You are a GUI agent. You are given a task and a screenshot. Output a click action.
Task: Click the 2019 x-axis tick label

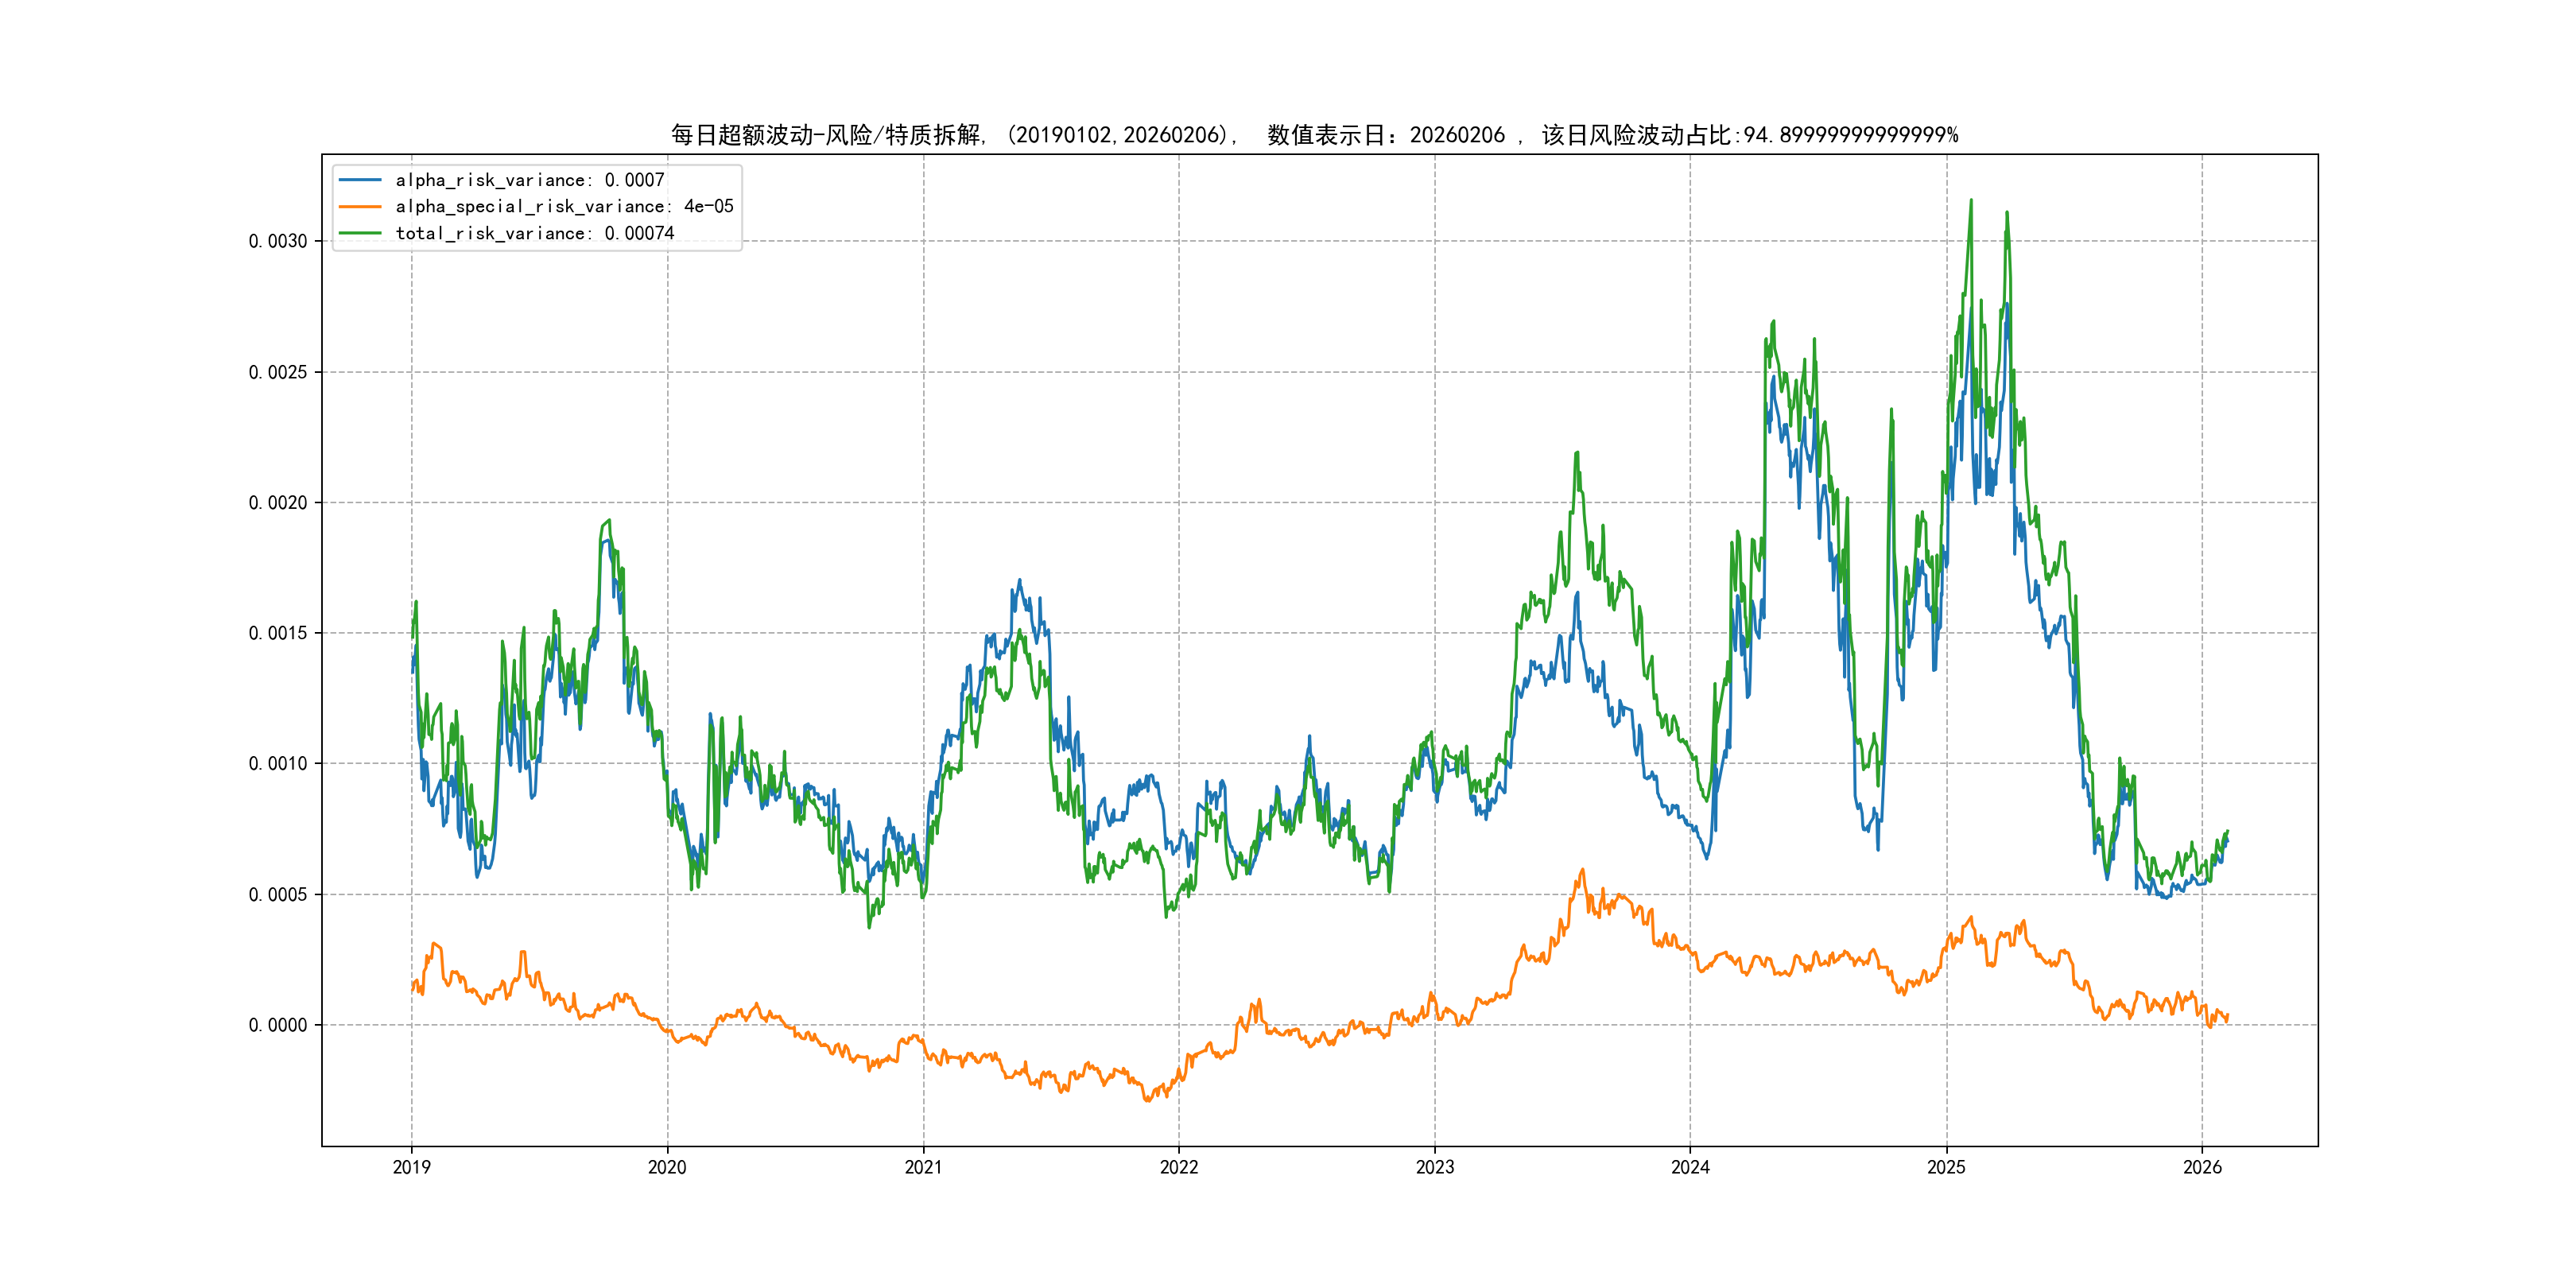pyautogui.click(x=411, y=1167)
